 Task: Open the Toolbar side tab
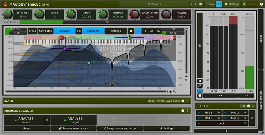tap(261, 40)
